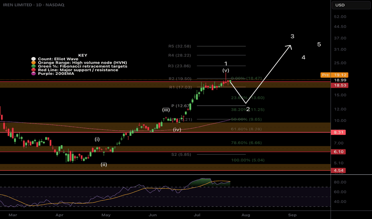This screenshot has height=219, width=372.
Task: Select the wave (iii) label
Action: 166,109
